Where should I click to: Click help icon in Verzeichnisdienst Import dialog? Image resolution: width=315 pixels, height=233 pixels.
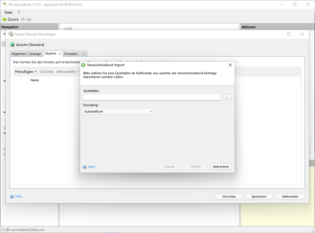tap(85, 167)
